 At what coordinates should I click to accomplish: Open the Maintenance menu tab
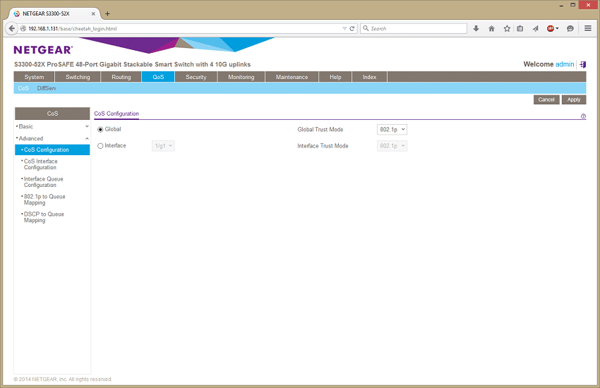[292, 77]
